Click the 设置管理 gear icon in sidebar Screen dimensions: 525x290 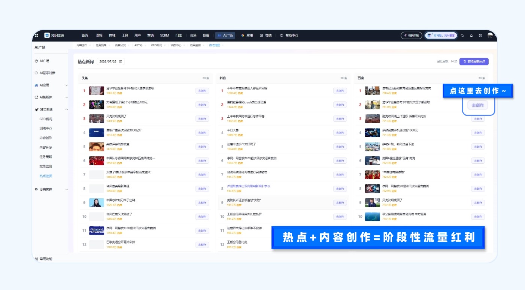(x=36, y=189)
